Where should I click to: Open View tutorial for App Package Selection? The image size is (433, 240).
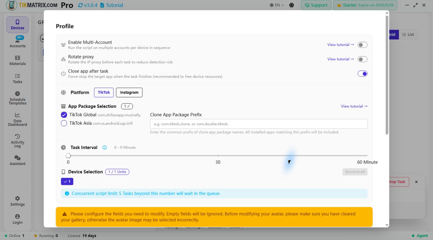[354, 106]
